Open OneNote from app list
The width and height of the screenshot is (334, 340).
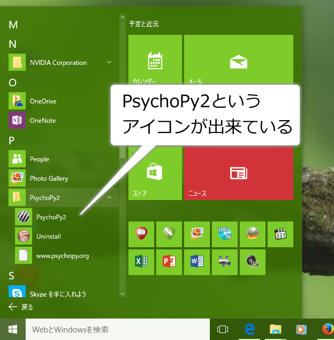(x=43, y=120)
